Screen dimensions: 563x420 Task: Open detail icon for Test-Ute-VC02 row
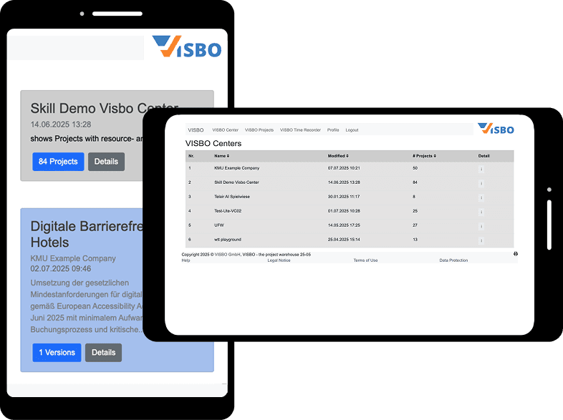pos(481,212)
